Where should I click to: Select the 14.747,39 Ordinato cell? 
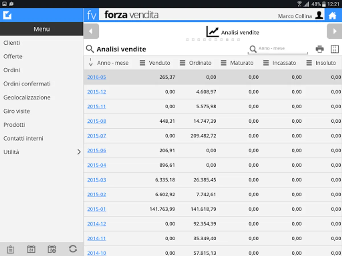tap(205, 121)
